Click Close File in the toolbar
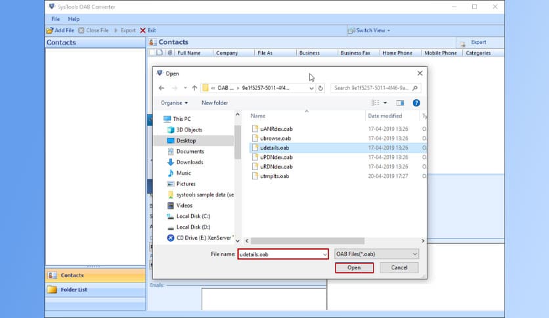 point(93,30)
